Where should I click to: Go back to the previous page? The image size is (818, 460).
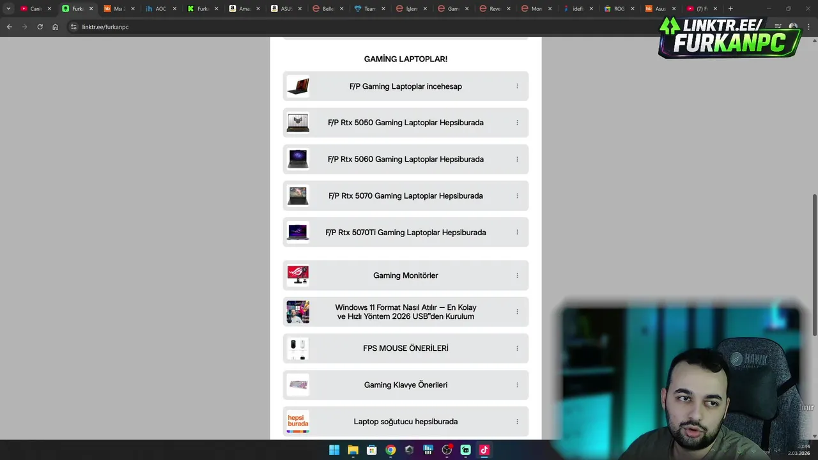tap(9, 27)
